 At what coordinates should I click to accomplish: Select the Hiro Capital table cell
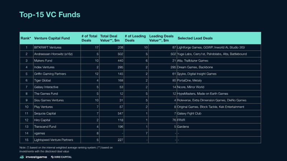(57, 120)
